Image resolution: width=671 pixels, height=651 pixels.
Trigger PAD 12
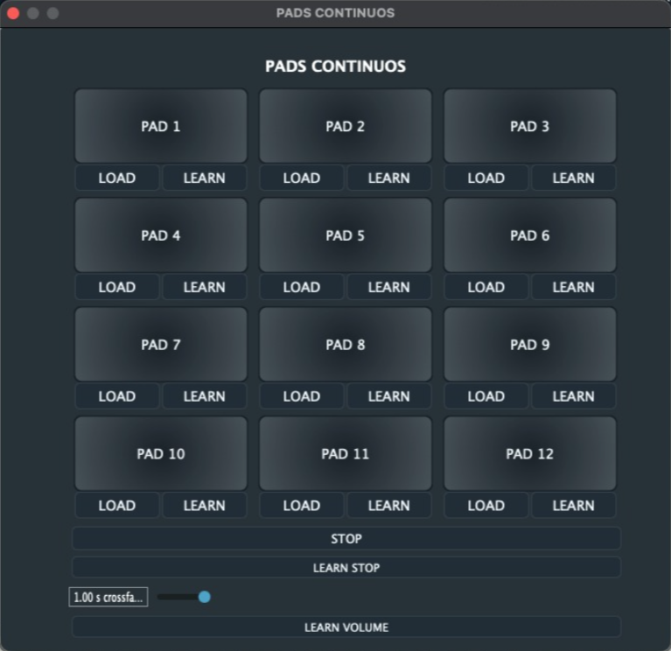pyautogui.click(x=530, y=453)
